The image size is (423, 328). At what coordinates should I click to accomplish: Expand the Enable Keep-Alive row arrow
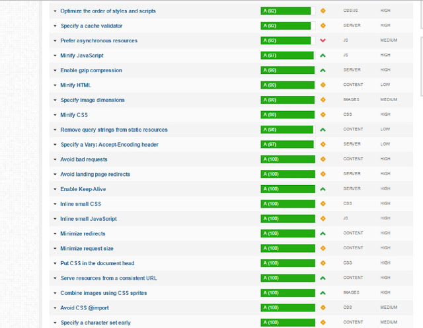coord(55,189)
